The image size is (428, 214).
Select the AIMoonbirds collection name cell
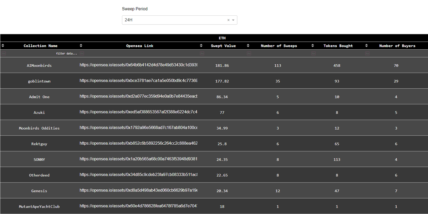pos(39,65)
